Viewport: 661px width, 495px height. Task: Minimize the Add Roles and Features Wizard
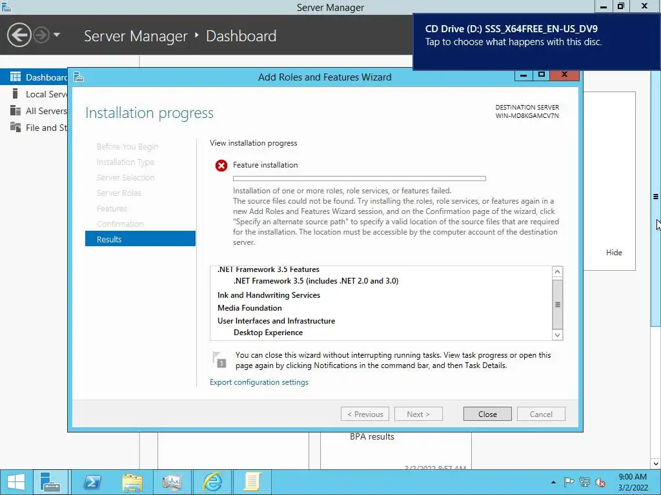[523, 75]
